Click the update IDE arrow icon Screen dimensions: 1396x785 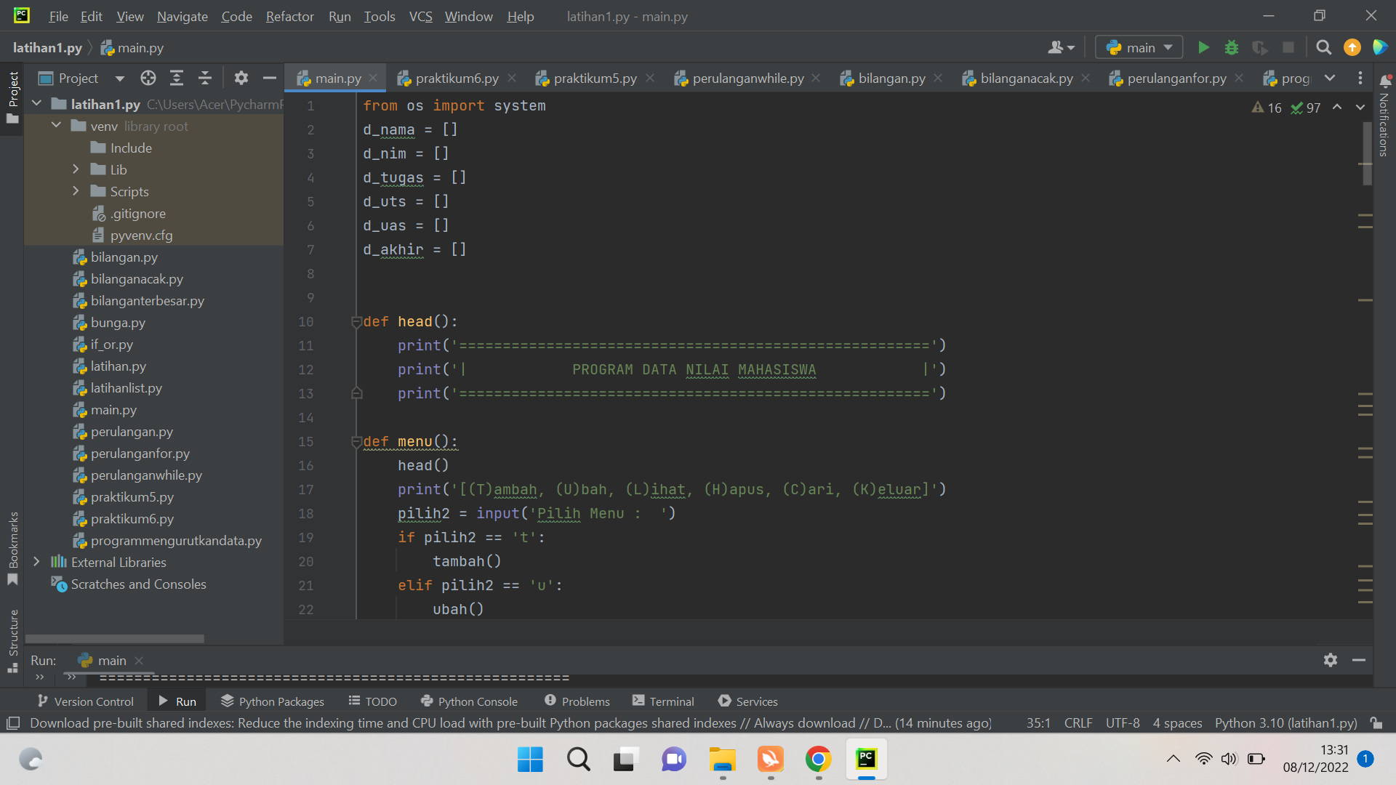[x=1352, y=47]
